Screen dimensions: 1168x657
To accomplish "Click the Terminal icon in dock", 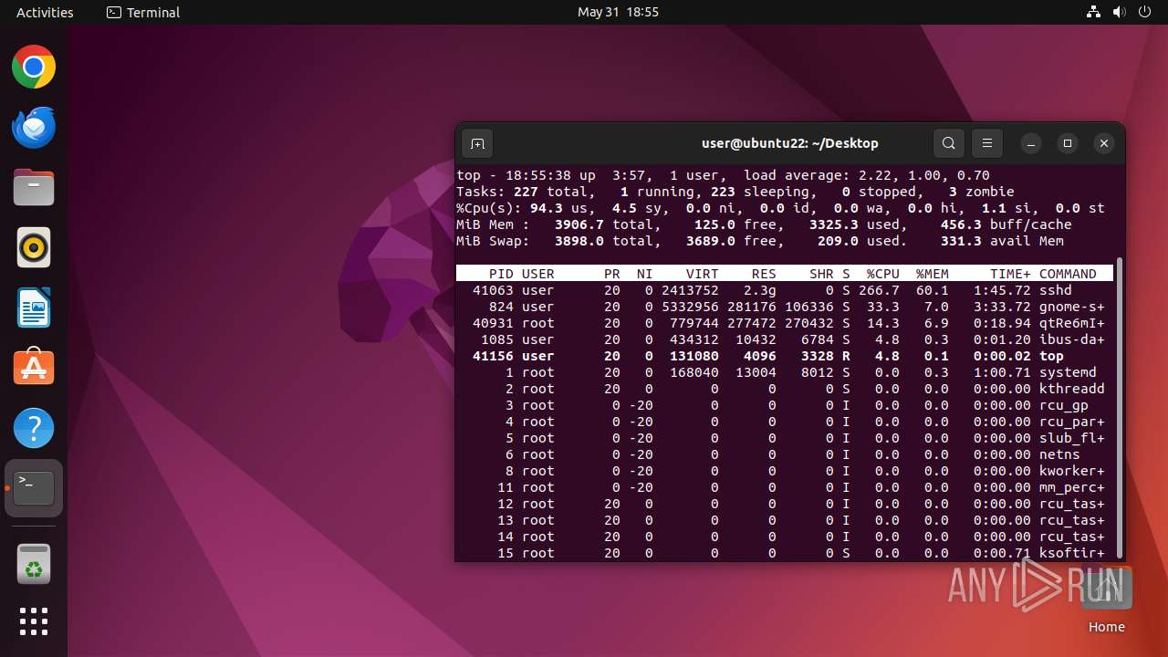I will click(34, 488).
